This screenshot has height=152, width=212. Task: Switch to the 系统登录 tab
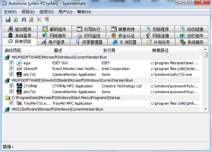[20, 36]
